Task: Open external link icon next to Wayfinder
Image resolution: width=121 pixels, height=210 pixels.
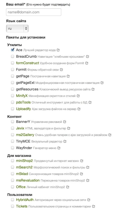Action: pyautogui.click(x=59, y=148)
